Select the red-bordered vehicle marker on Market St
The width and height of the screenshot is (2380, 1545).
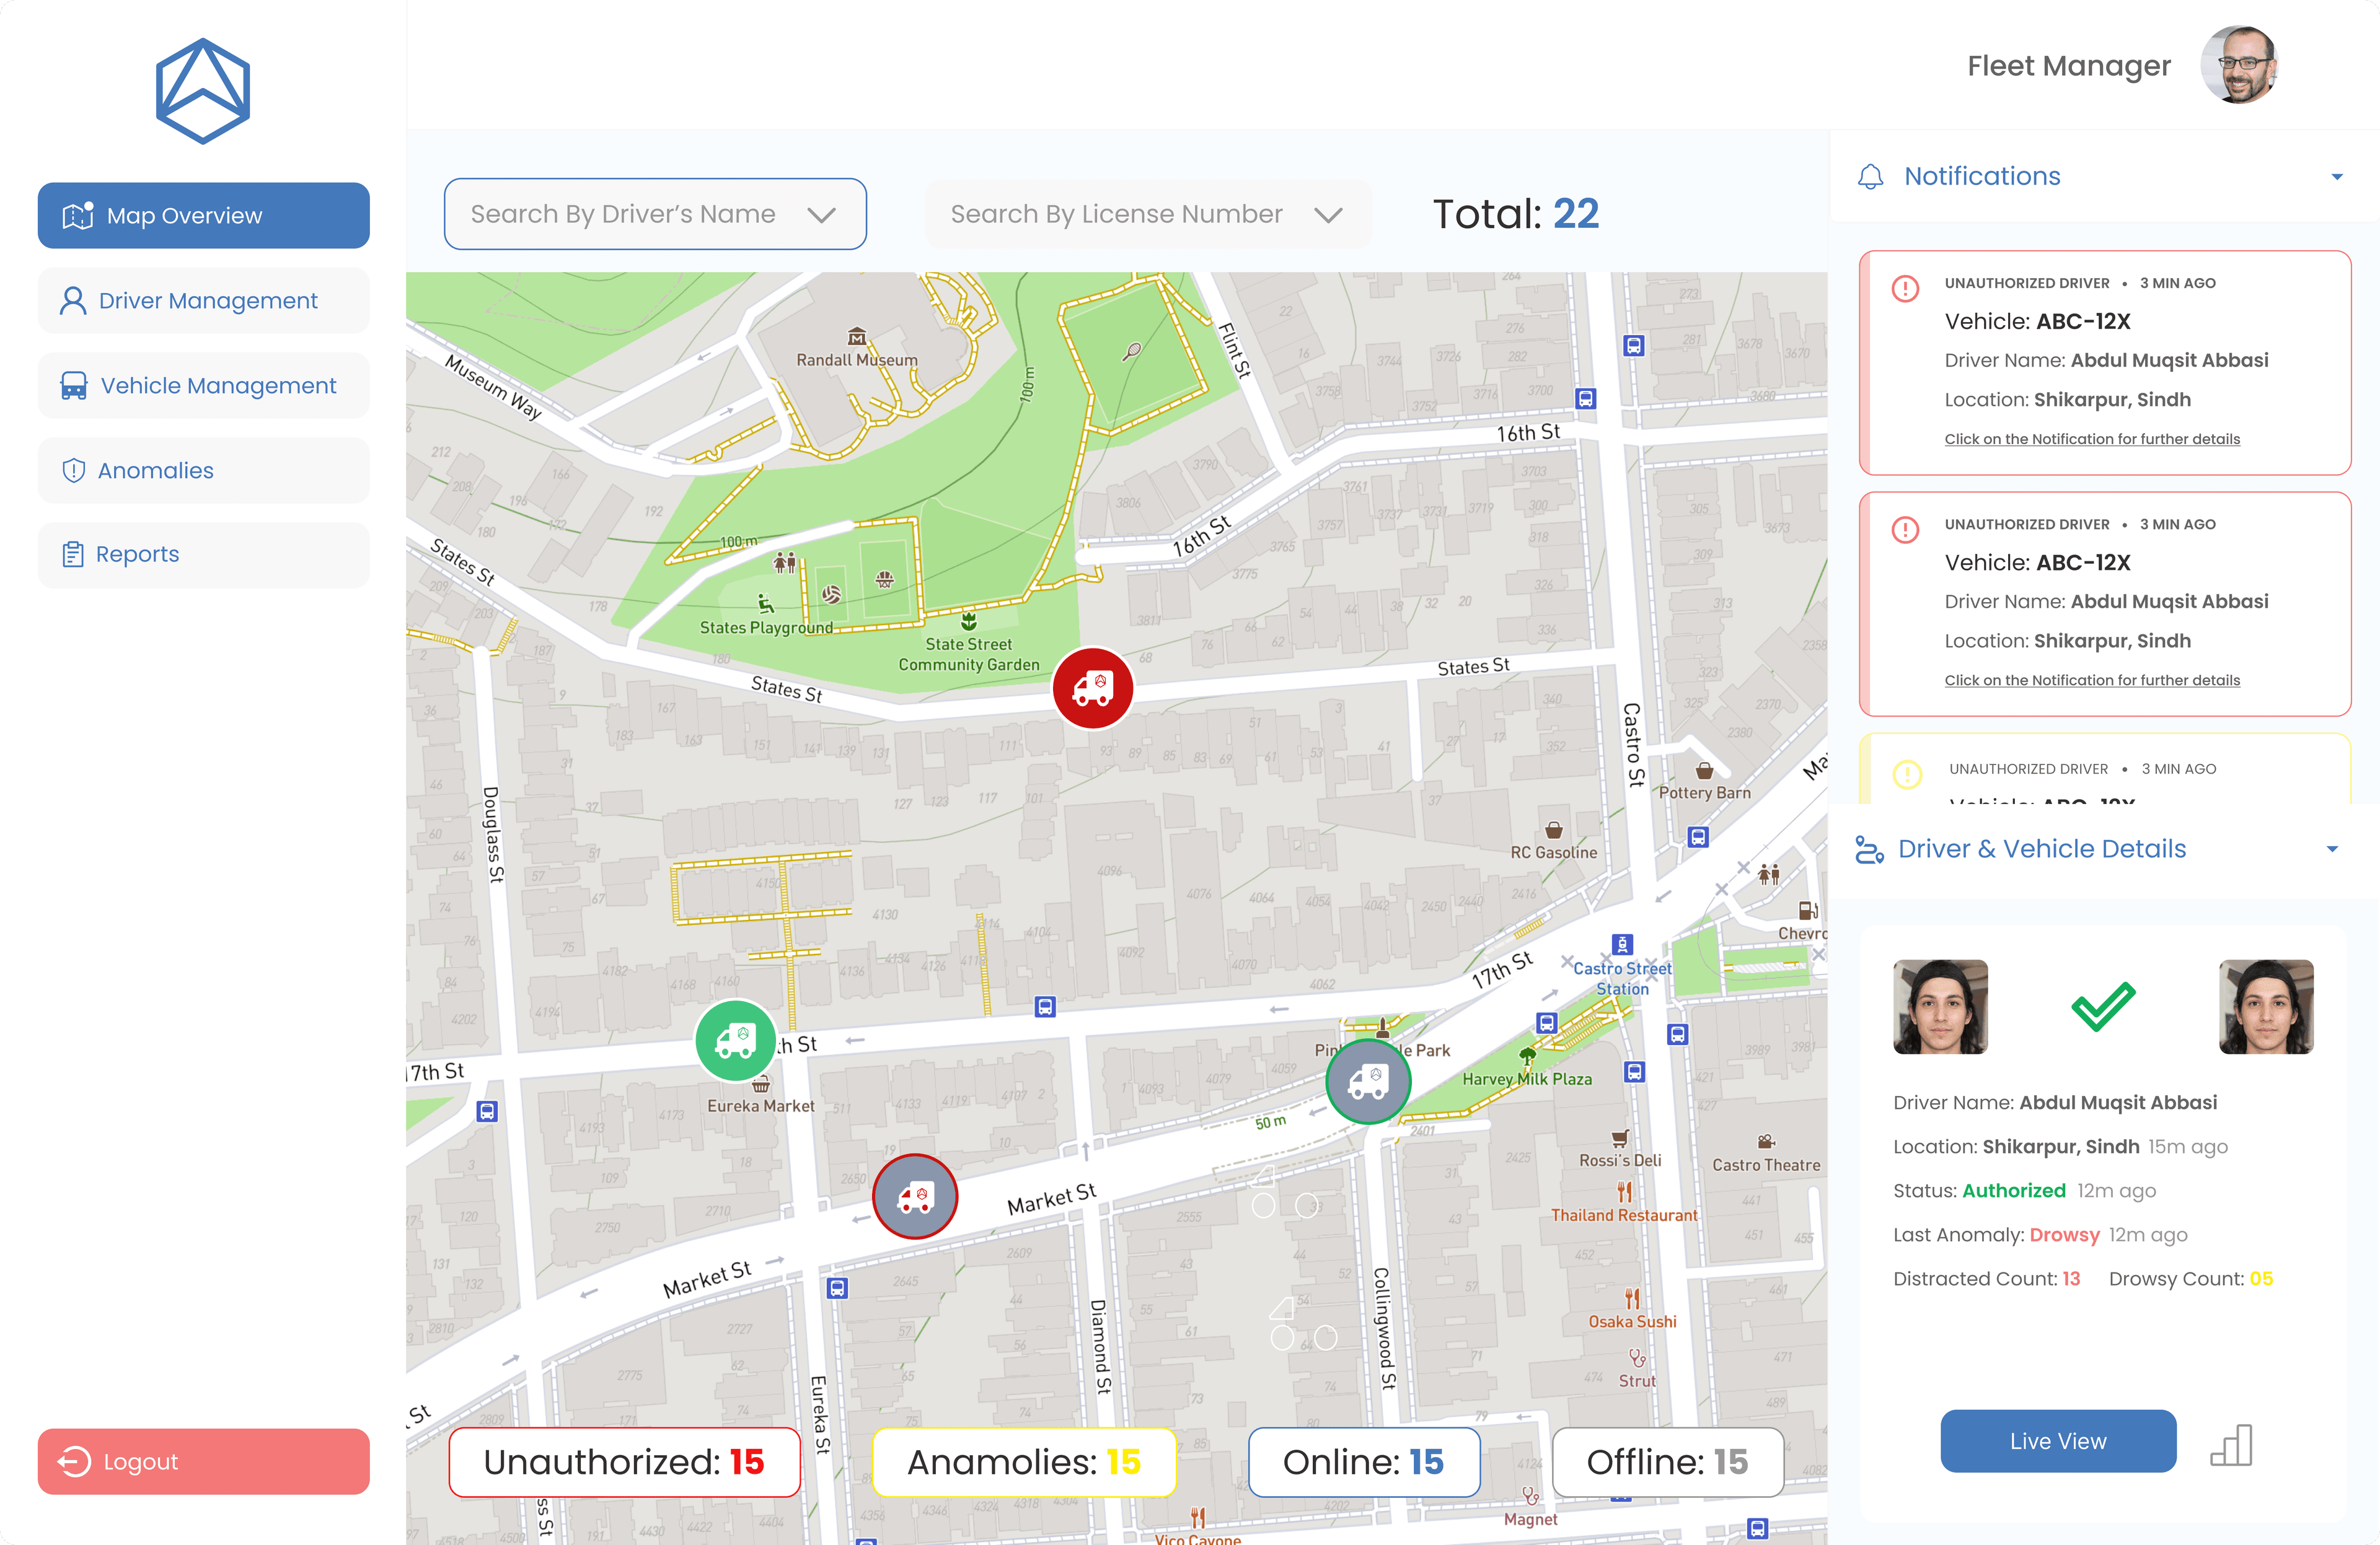914,1195
